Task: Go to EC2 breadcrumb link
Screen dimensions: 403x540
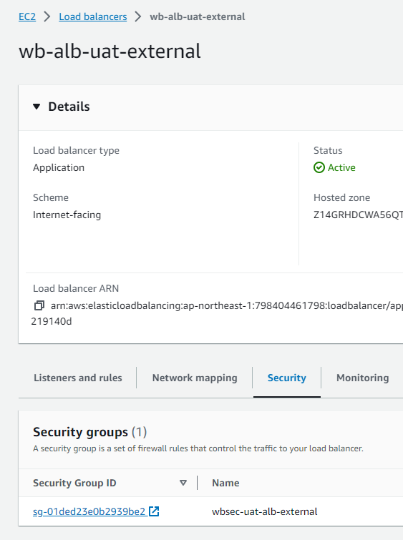Action: point(27,16)
